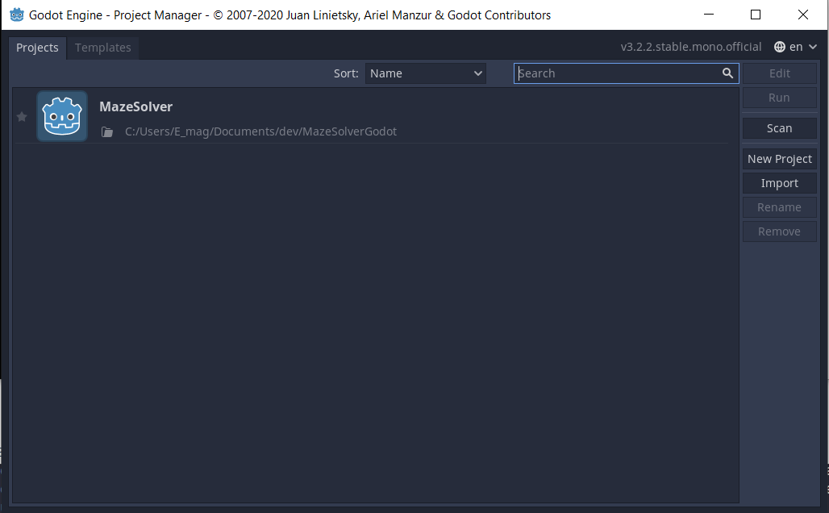Click the Run button
This screenshot has height=513, width=829.
779,98
